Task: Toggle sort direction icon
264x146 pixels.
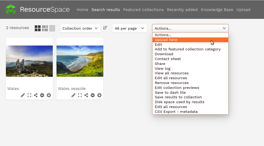Action: 105,28
